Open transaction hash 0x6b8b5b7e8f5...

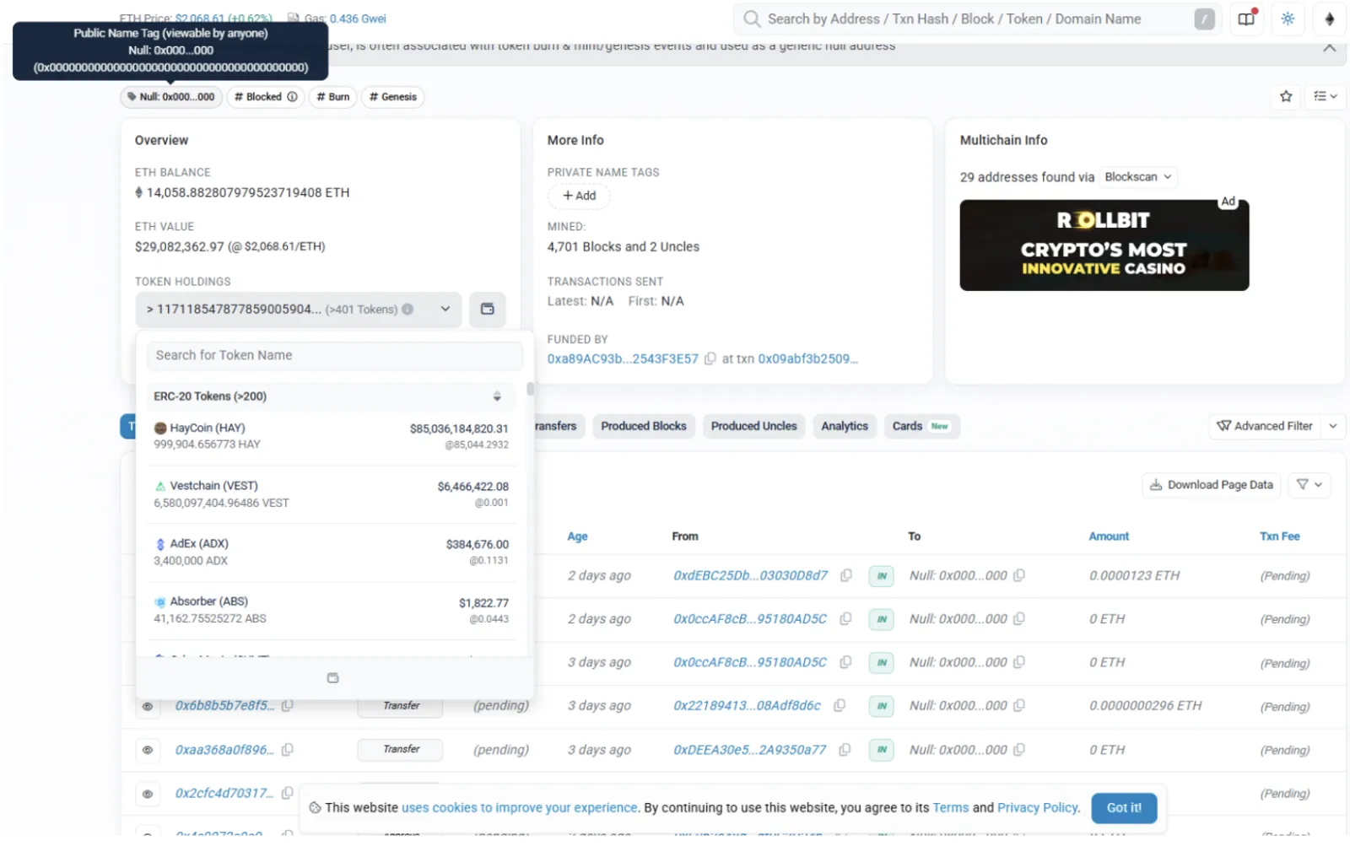point(224,707)
